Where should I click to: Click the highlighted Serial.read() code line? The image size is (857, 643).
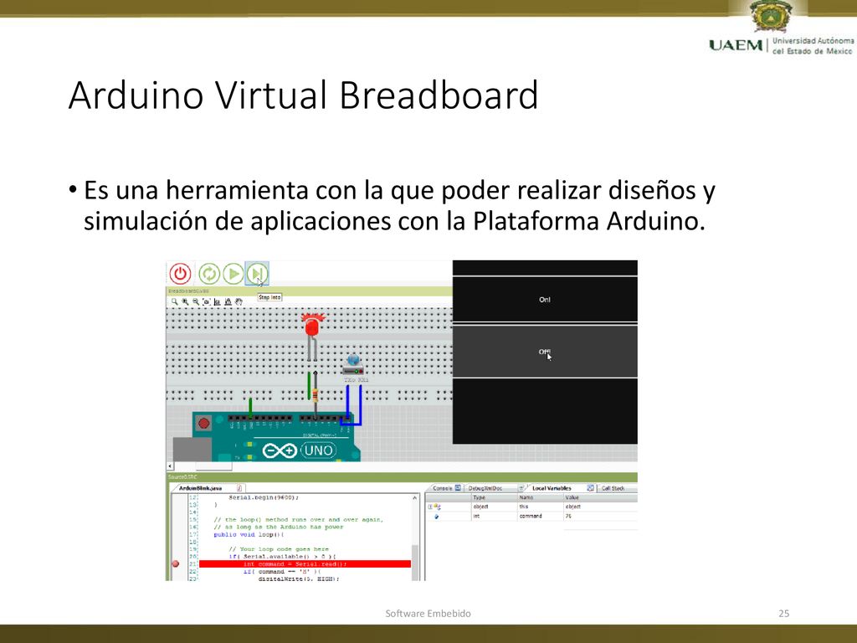pyautogui.click(x=305, y=563)
